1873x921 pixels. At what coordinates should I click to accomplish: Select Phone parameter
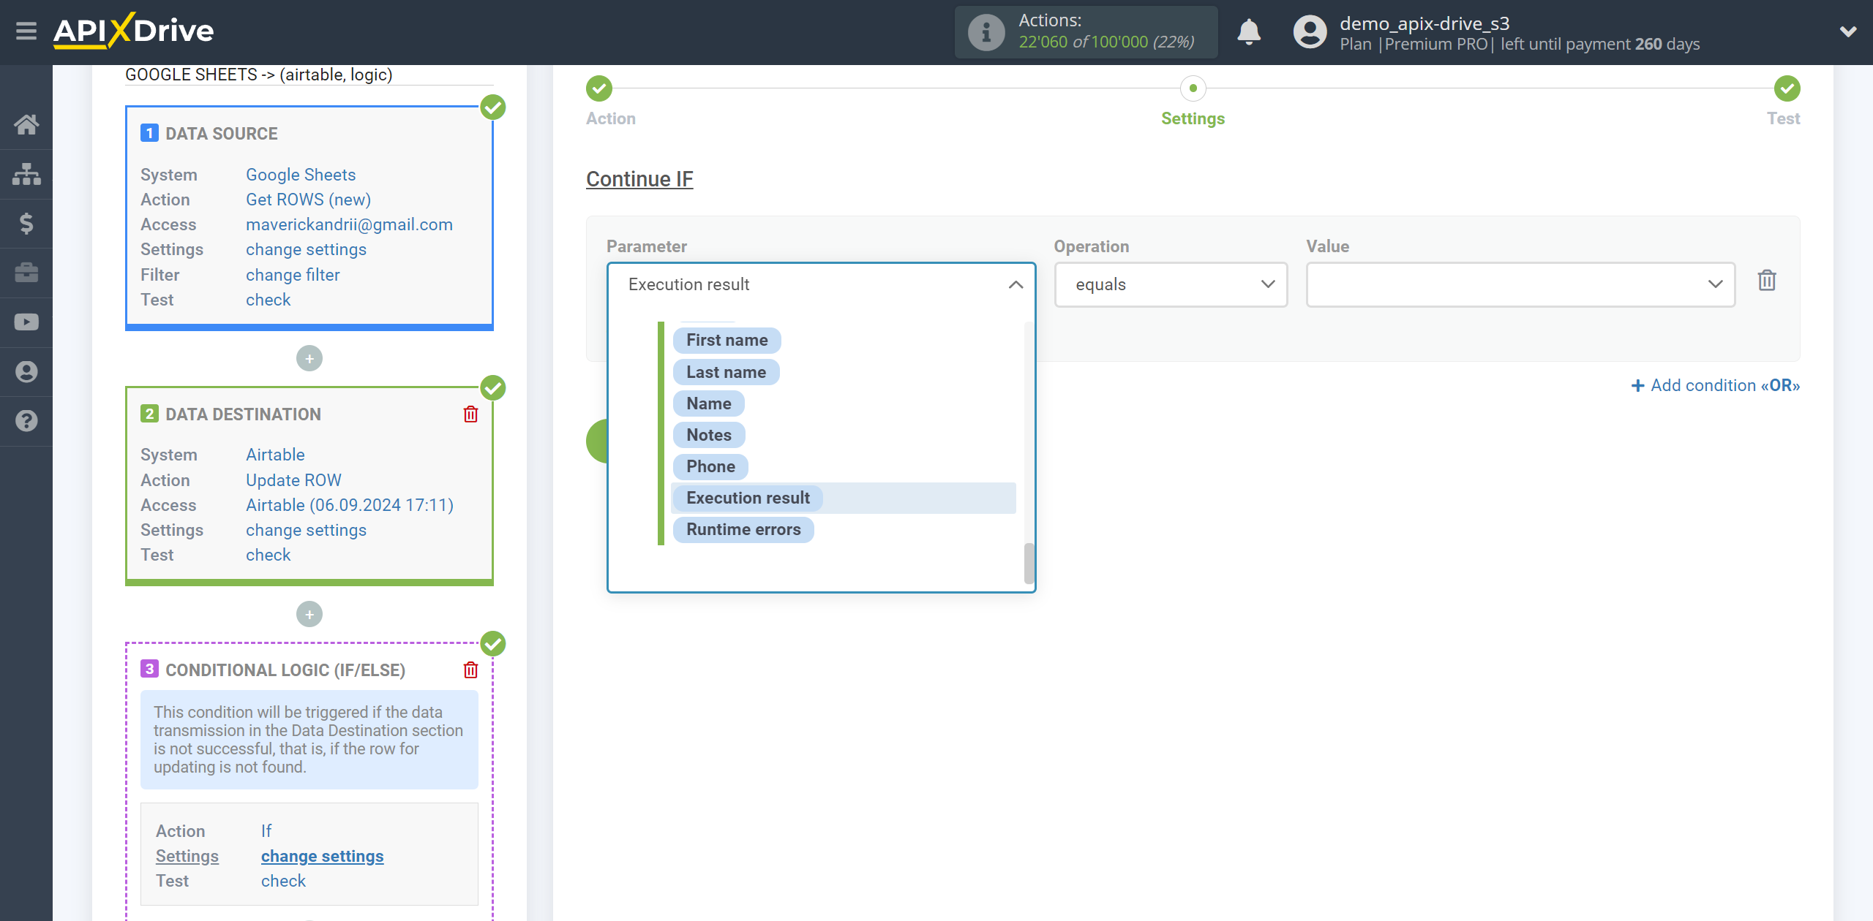pos(710,466)
